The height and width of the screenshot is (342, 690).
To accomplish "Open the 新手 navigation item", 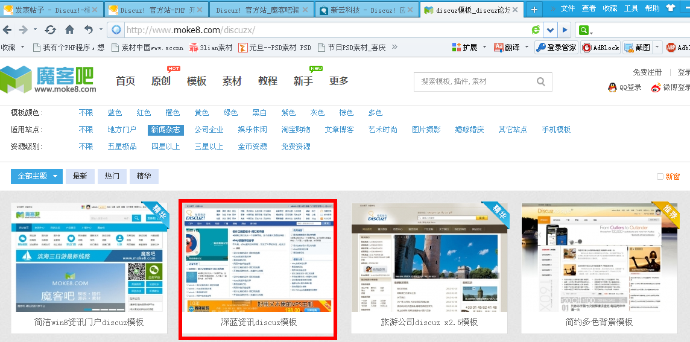I will click(x=303, y=81).
